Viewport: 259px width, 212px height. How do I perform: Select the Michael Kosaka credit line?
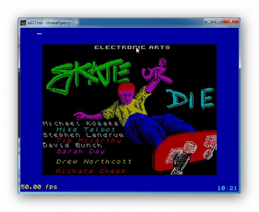coord(80,123)
